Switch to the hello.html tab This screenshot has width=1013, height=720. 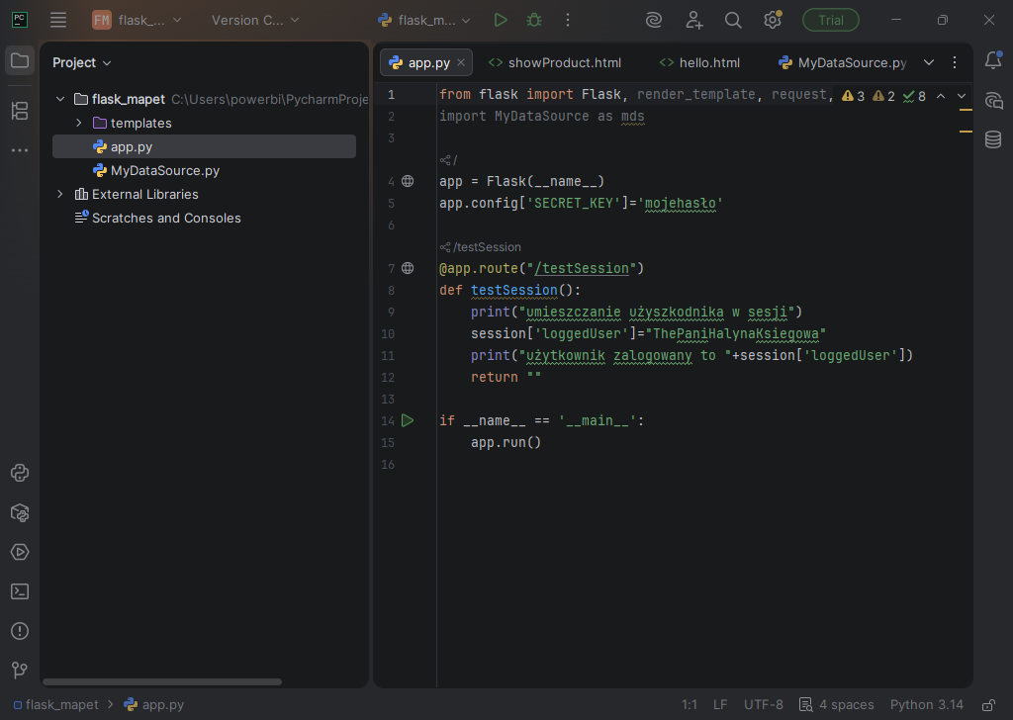click(x=699, y=62)
